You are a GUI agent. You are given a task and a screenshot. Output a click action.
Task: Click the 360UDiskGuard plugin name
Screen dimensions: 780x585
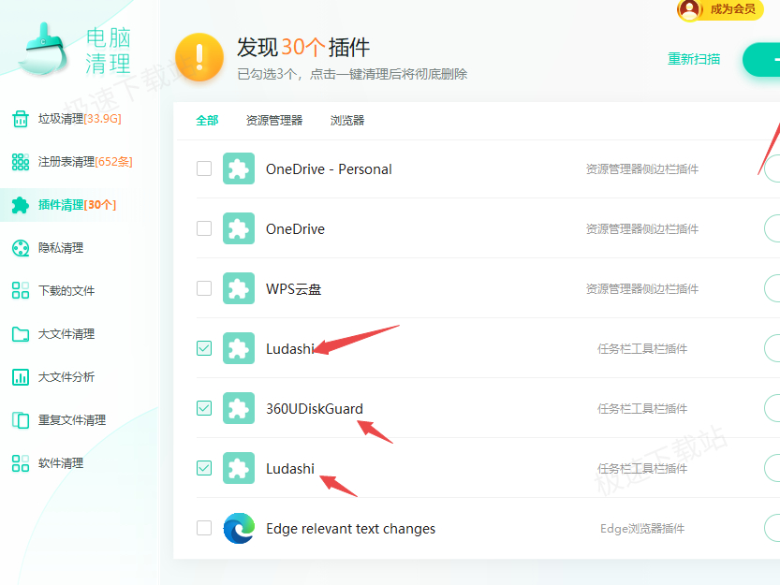click(315, 409)
